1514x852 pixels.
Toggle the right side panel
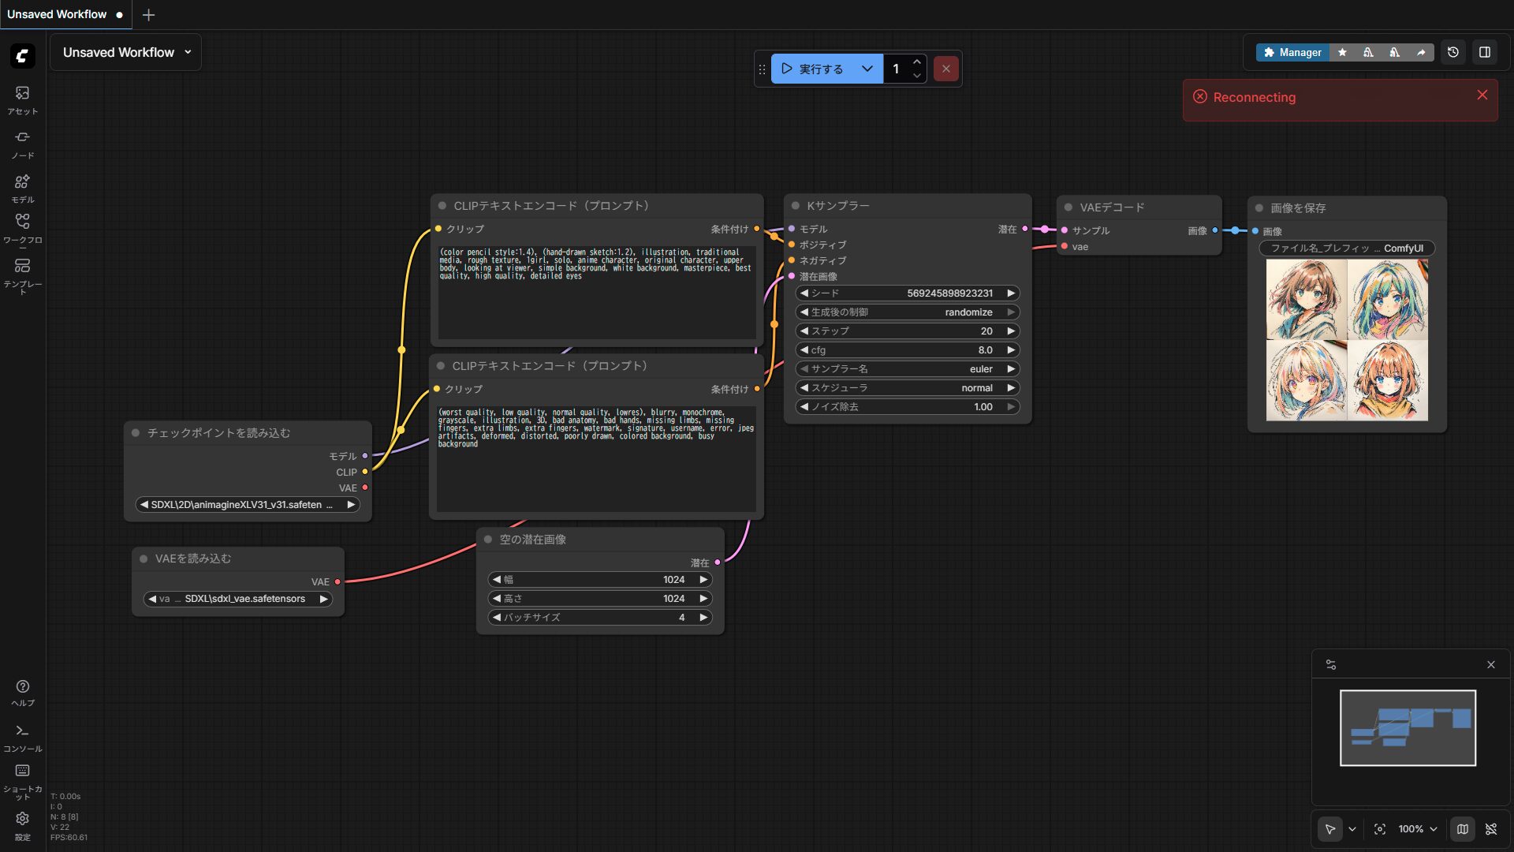coord(1485,52)
